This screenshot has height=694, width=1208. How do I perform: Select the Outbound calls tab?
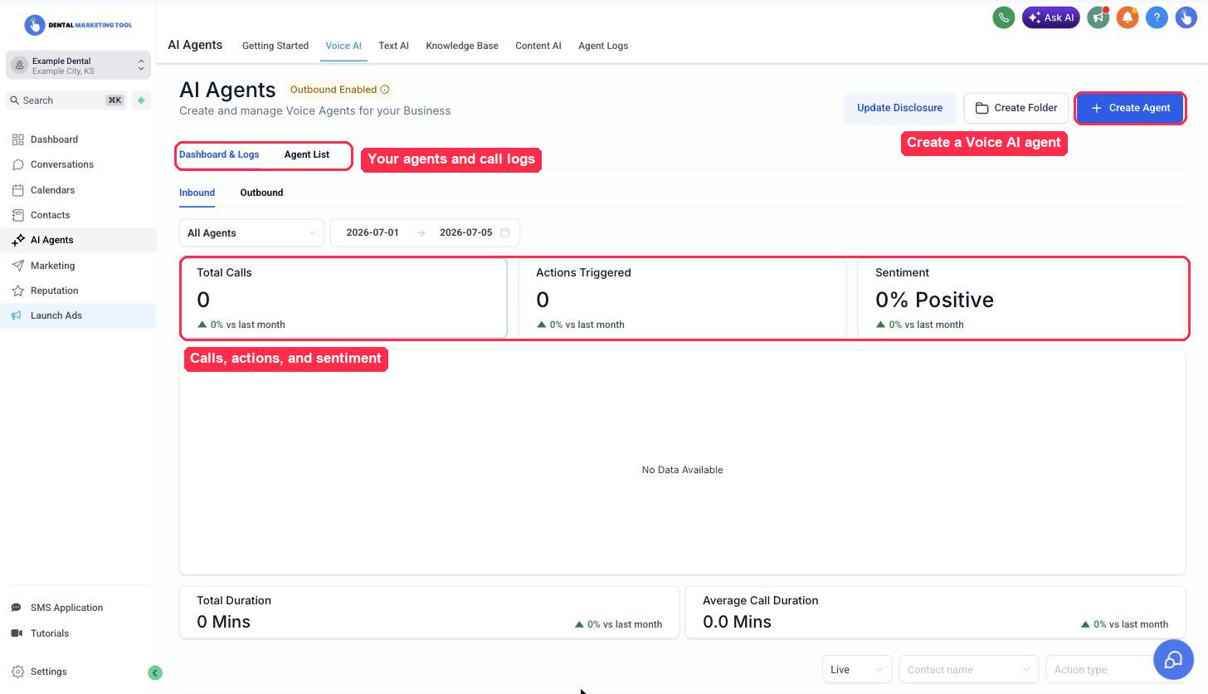point(261,193)
